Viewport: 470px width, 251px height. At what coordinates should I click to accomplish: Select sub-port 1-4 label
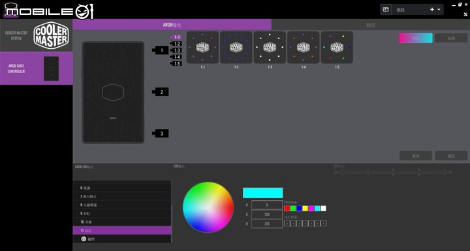click(176, 57)
